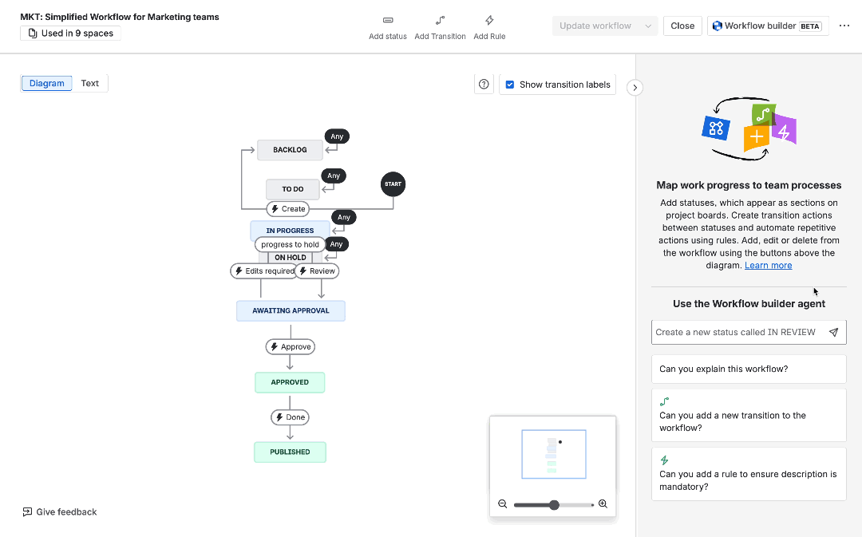This screenshot has height=537, width=862.
Task: Open the three-dots more options menu
Action: coord(844,26)
